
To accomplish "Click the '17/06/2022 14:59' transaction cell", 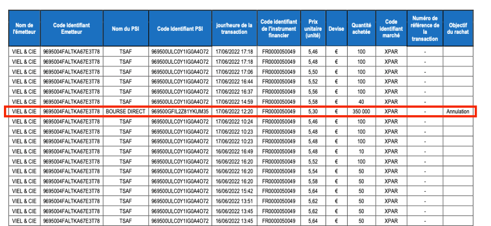I will tap(234, 101).
